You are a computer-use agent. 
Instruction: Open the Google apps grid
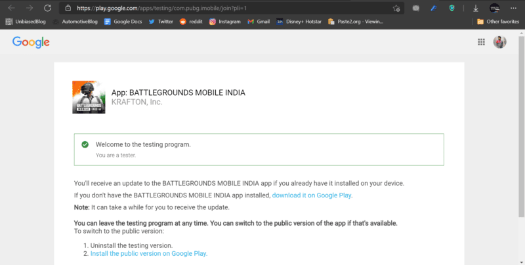(481, 42)
